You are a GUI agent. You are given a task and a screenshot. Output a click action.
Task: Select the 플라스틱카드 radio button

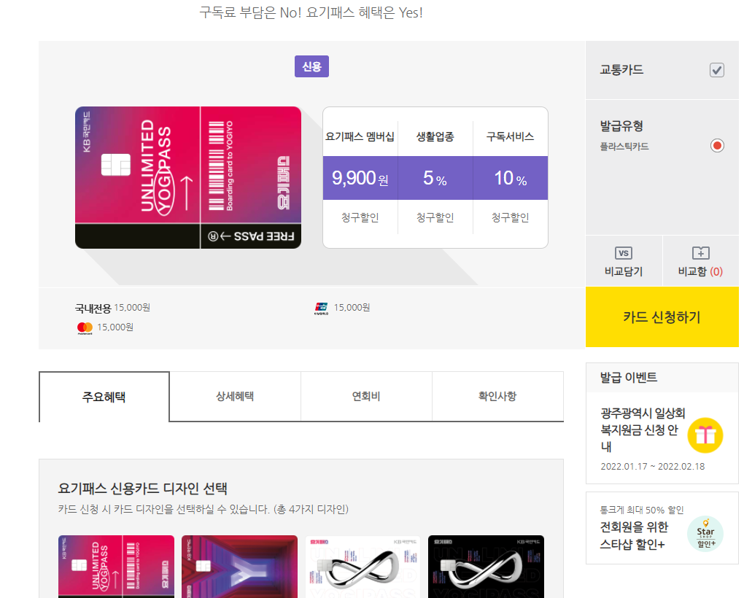tap(717, 146)
